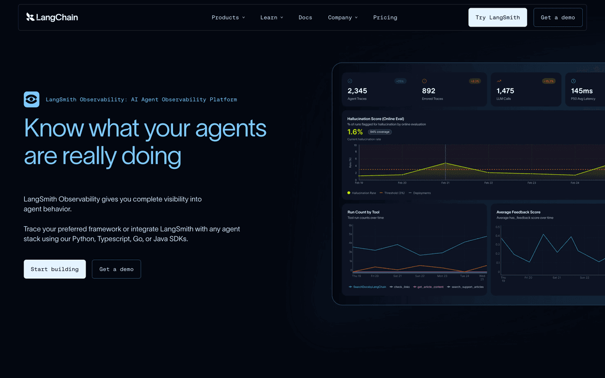Click the 'Threshold (3%)' legend entry
The height and width of the screenshot is (378, 605).
pyautogui.click(x=392, y=193)
